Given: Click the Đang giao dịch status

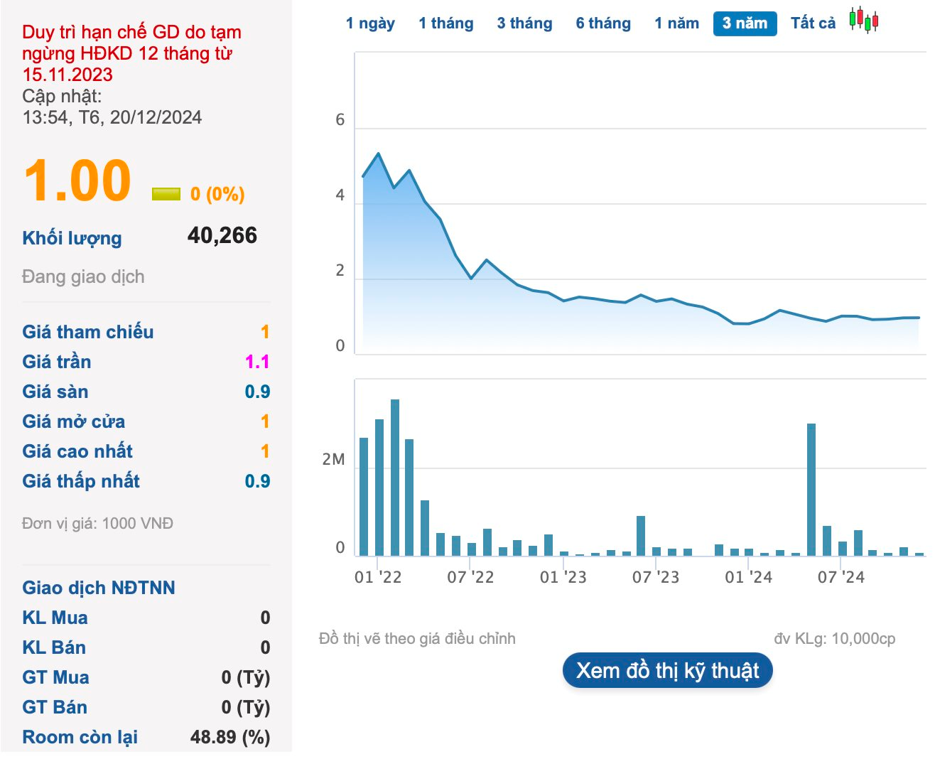Looking at the screenshot, I should point(83,276).
